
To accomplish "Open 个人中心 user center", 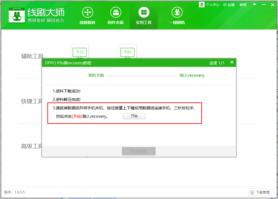I will click(209, 4).
